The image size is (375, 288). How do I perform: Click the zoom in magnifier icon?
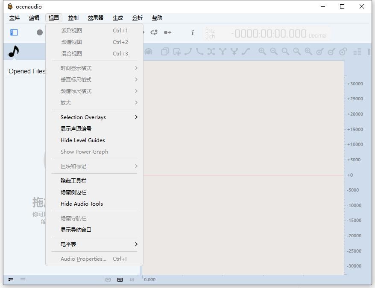coord(262,51)
